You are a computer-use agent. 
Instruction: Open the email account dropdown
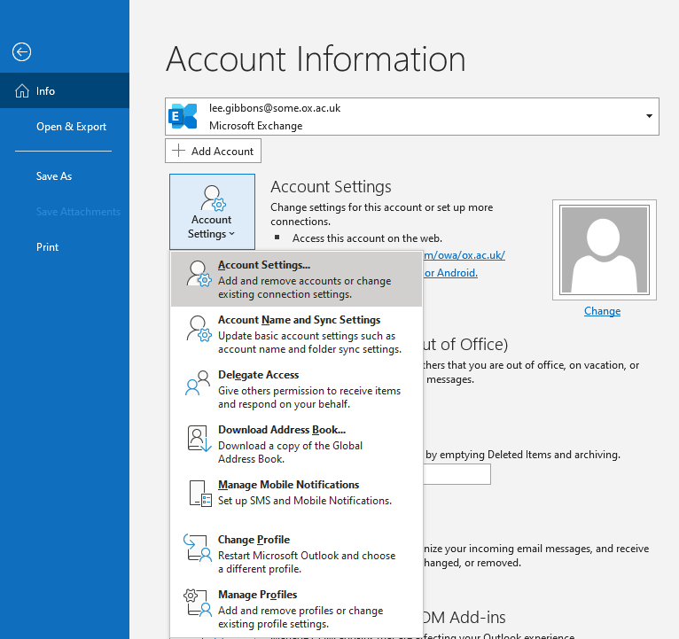[x=649, y=116]
